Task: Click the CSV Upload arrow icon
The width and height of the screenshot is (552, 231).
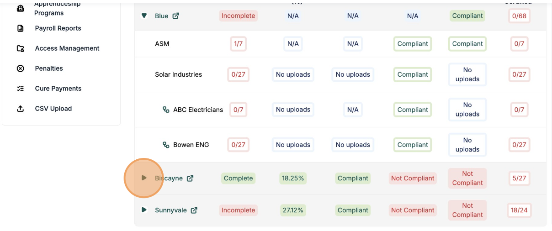Action: coord(21,109)
